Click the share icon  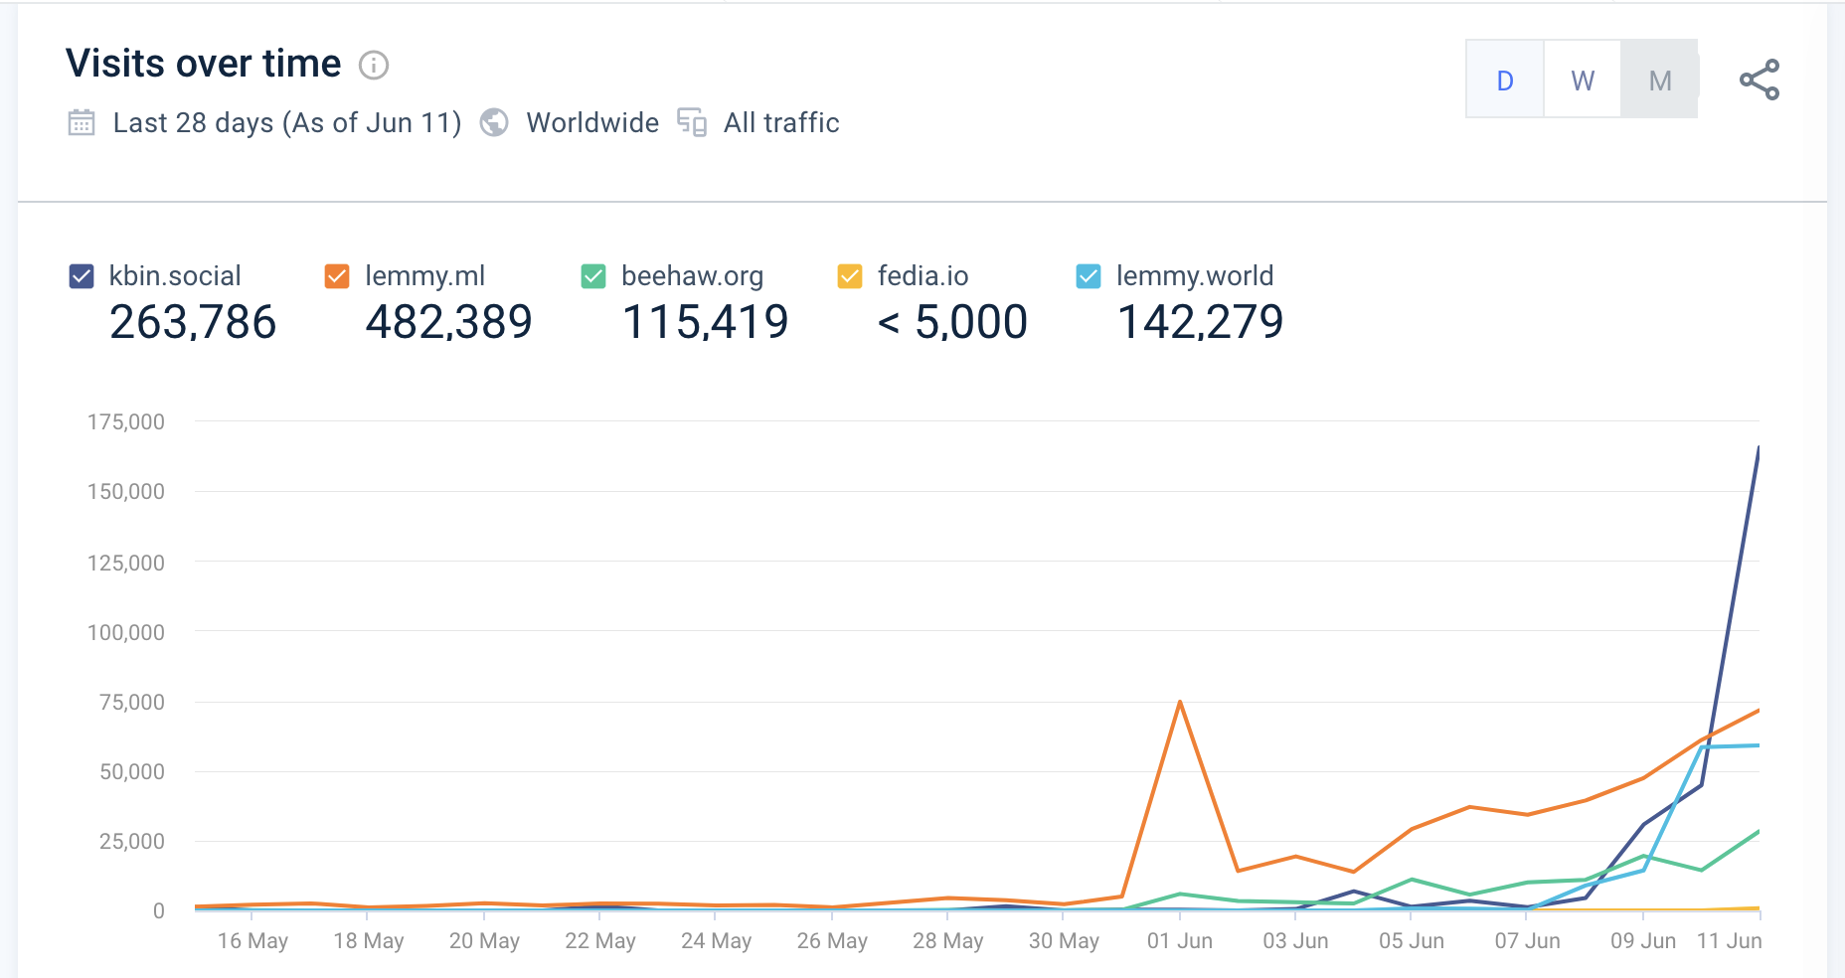[1760, 80]
